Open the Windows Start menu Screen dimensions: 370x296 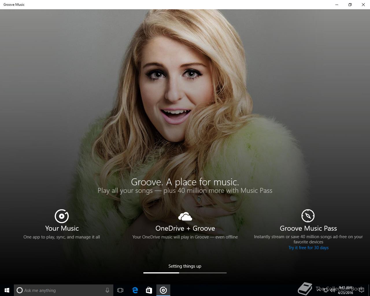click(x=7, y=290)
